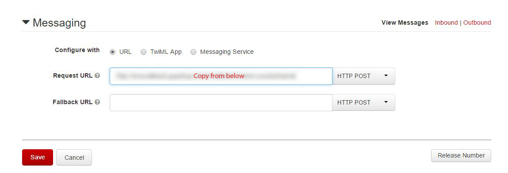The height and width of the screenshot is (173, 508).
Task: Click the Messaging section heading
Action: coord(59,23)
